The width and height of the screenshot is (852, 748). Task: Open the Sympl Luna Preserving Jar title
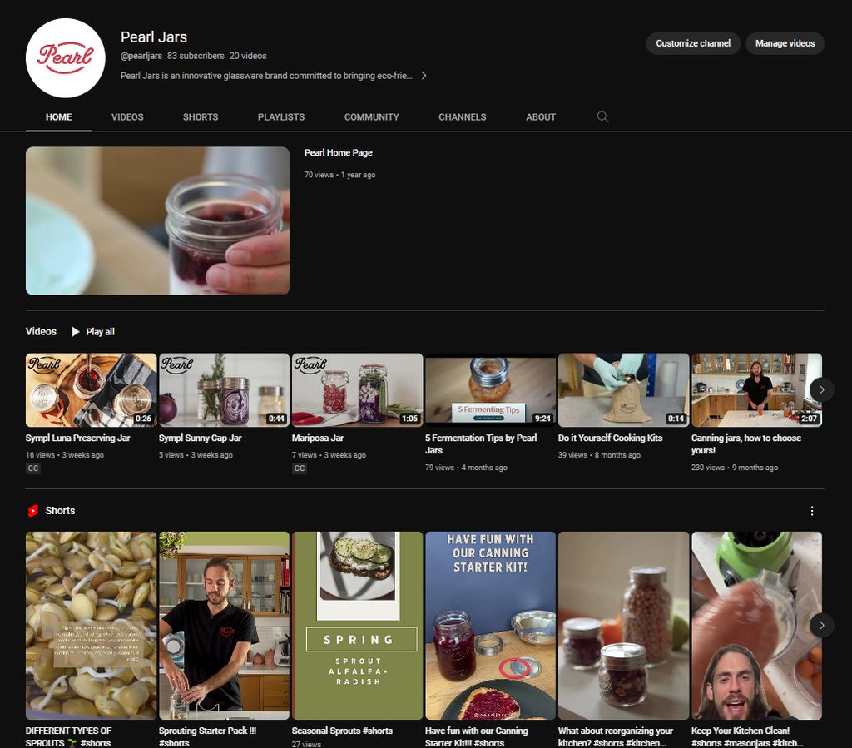[x=77, y=438]
